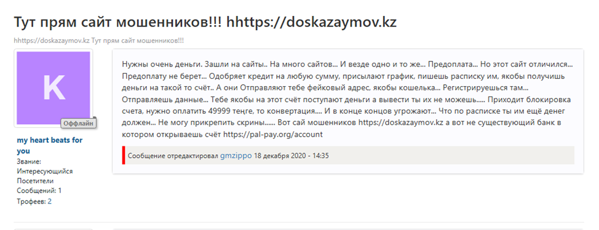Click the Интересующийся rank text

point(45,171)
